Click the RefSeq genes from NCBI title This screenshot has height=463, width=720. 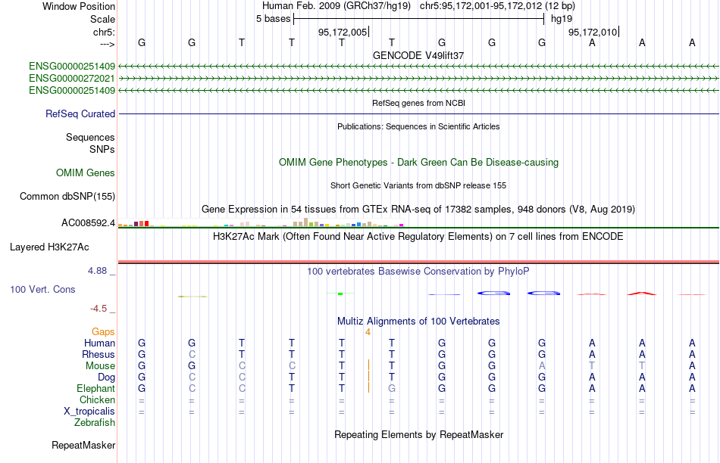click(419, 103)
